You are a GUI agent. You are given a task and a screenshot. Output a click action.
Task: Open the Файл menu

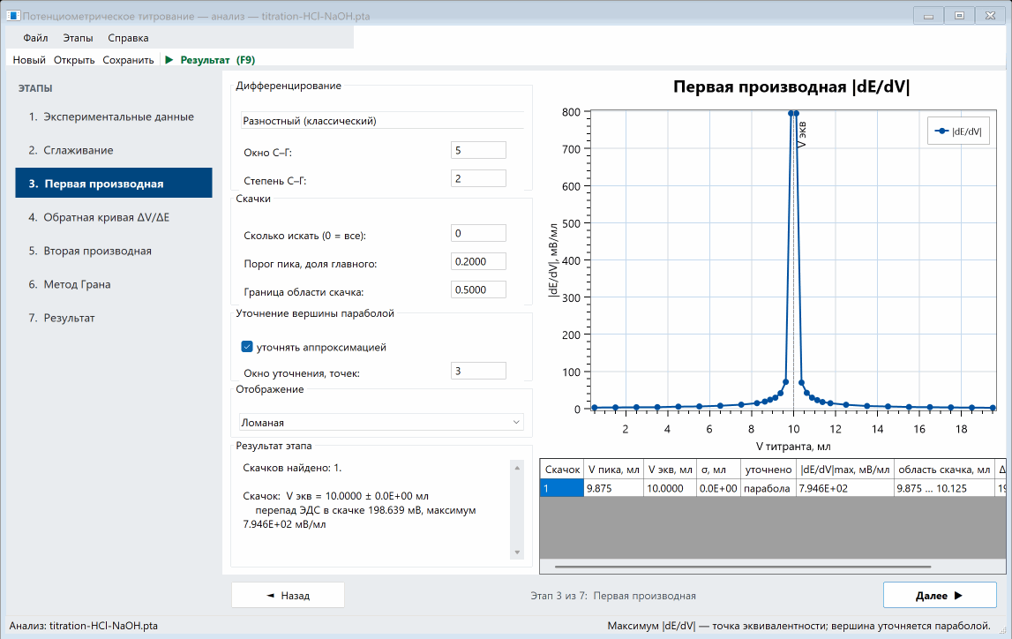point(35,38)
